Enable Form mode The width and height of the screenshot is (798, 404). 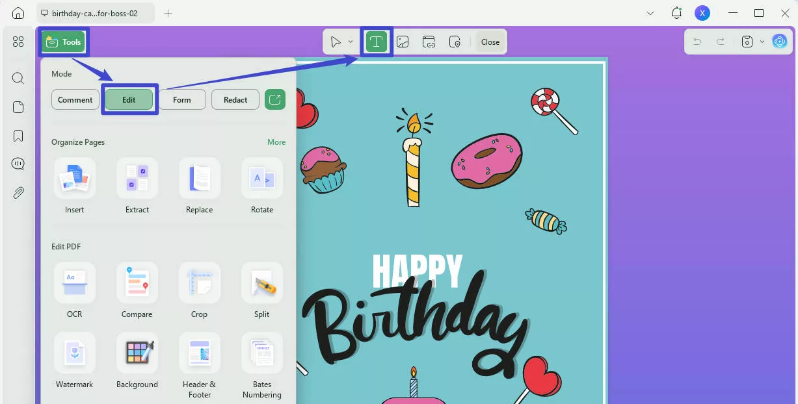coord(182,99)
